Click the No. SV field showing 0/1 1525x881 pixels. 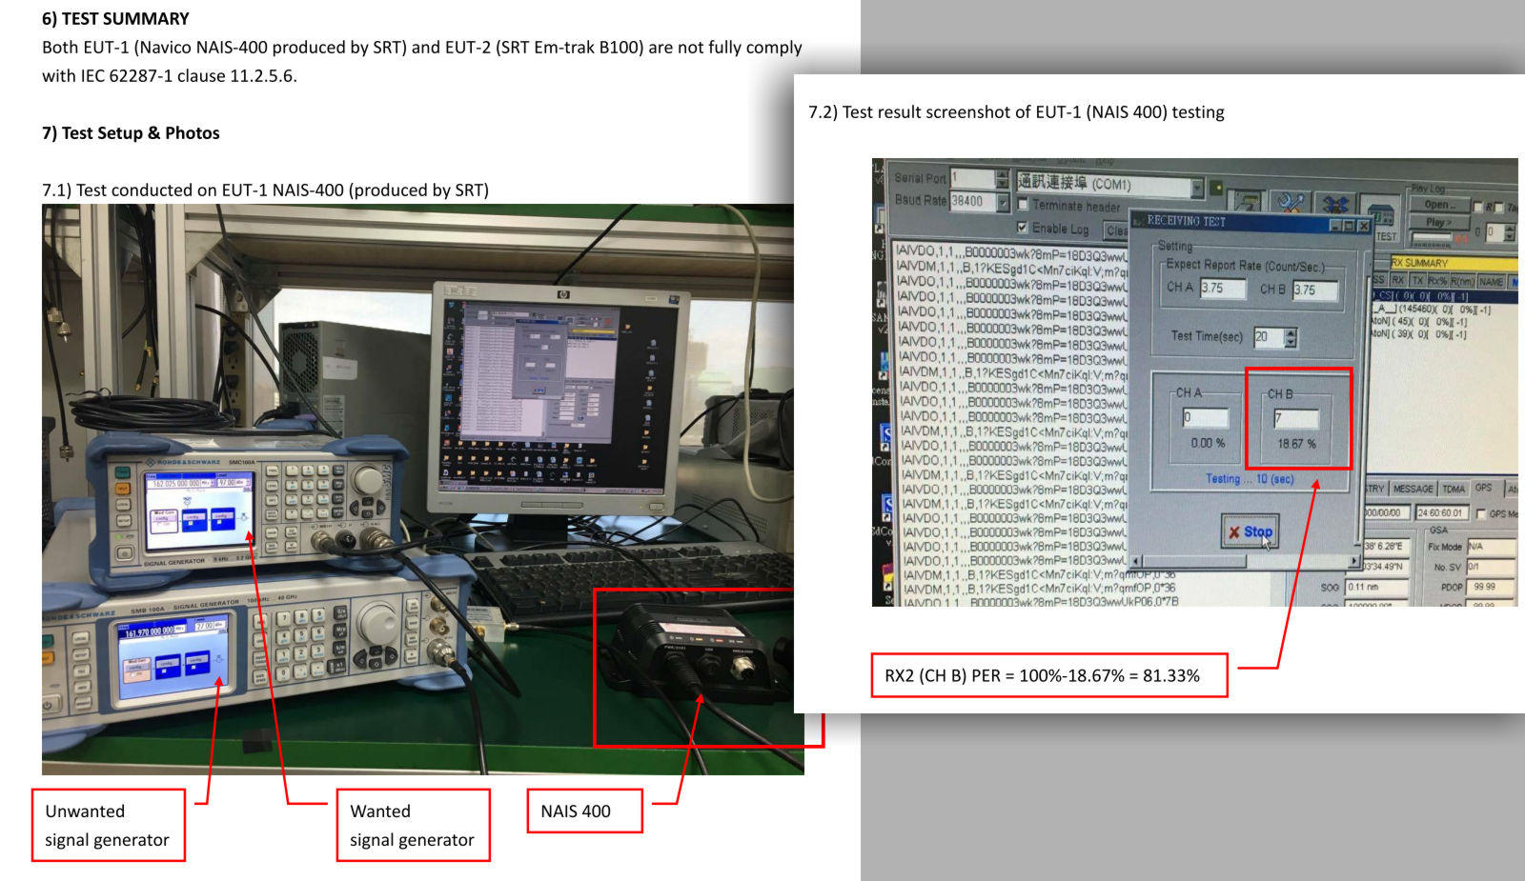[1492, 567]
